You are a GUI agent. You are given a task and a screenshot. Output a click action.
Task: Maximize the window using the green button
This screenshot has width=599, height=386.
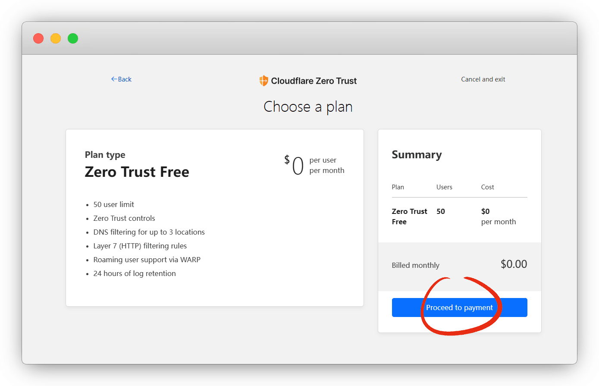(x=73, y=38)
